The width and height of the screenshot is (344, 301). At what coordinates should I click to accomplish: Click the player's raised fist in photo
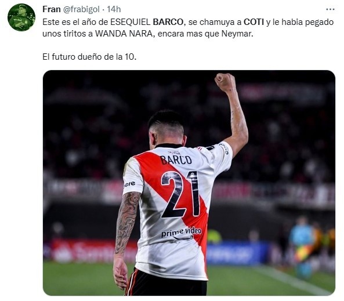pyautogui.click(x=225, y=82)
